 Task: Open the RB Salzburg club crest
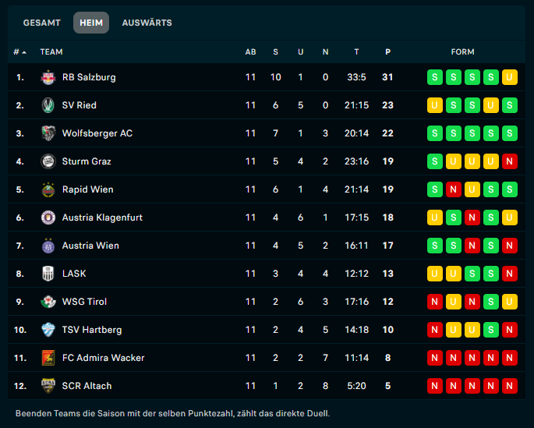click(x=48, y=77)
